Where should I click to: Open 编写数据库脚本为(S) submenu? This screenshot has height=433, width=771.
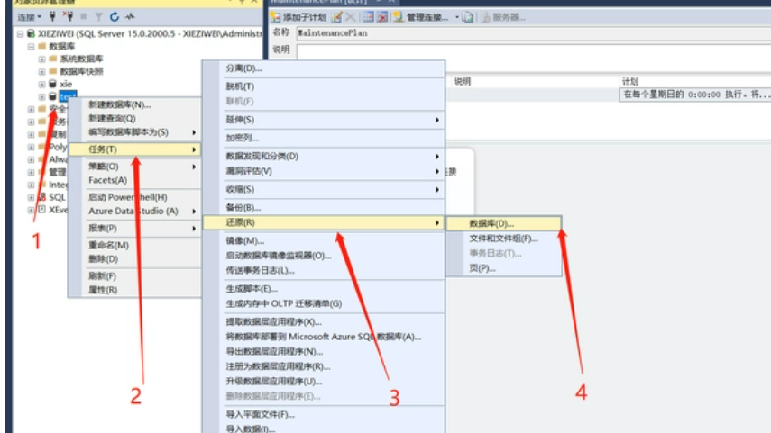click(134, 132)
